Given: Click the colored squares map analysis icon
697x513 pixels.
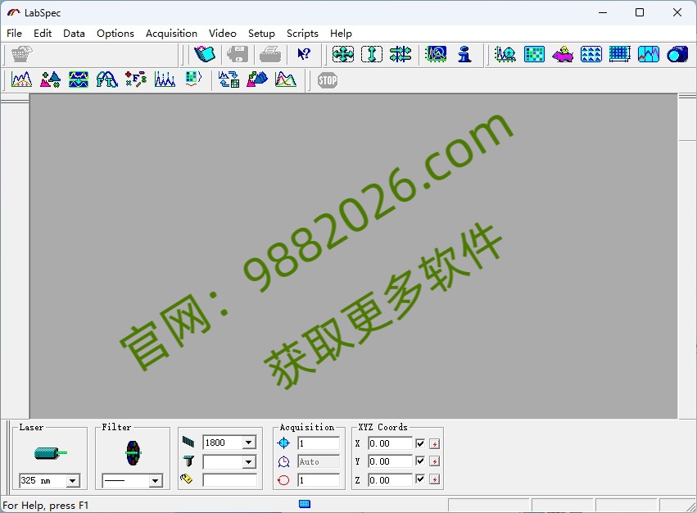Looking at the screenshot, I should [193, 79].
